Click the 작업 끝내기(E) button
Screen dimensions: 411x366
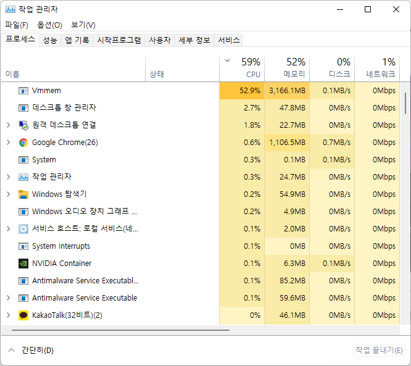379,351
